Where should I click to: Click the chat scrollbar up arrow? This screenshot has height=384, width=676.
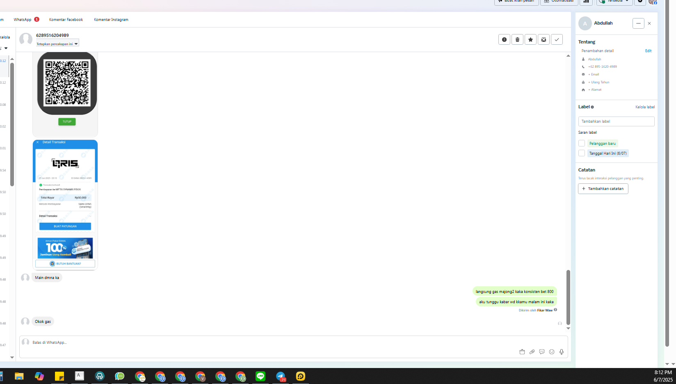click(568, 55)
